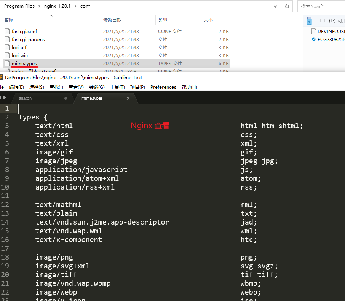
Task: Open the 查找(I) menu
Action: (x=56, y=87)
